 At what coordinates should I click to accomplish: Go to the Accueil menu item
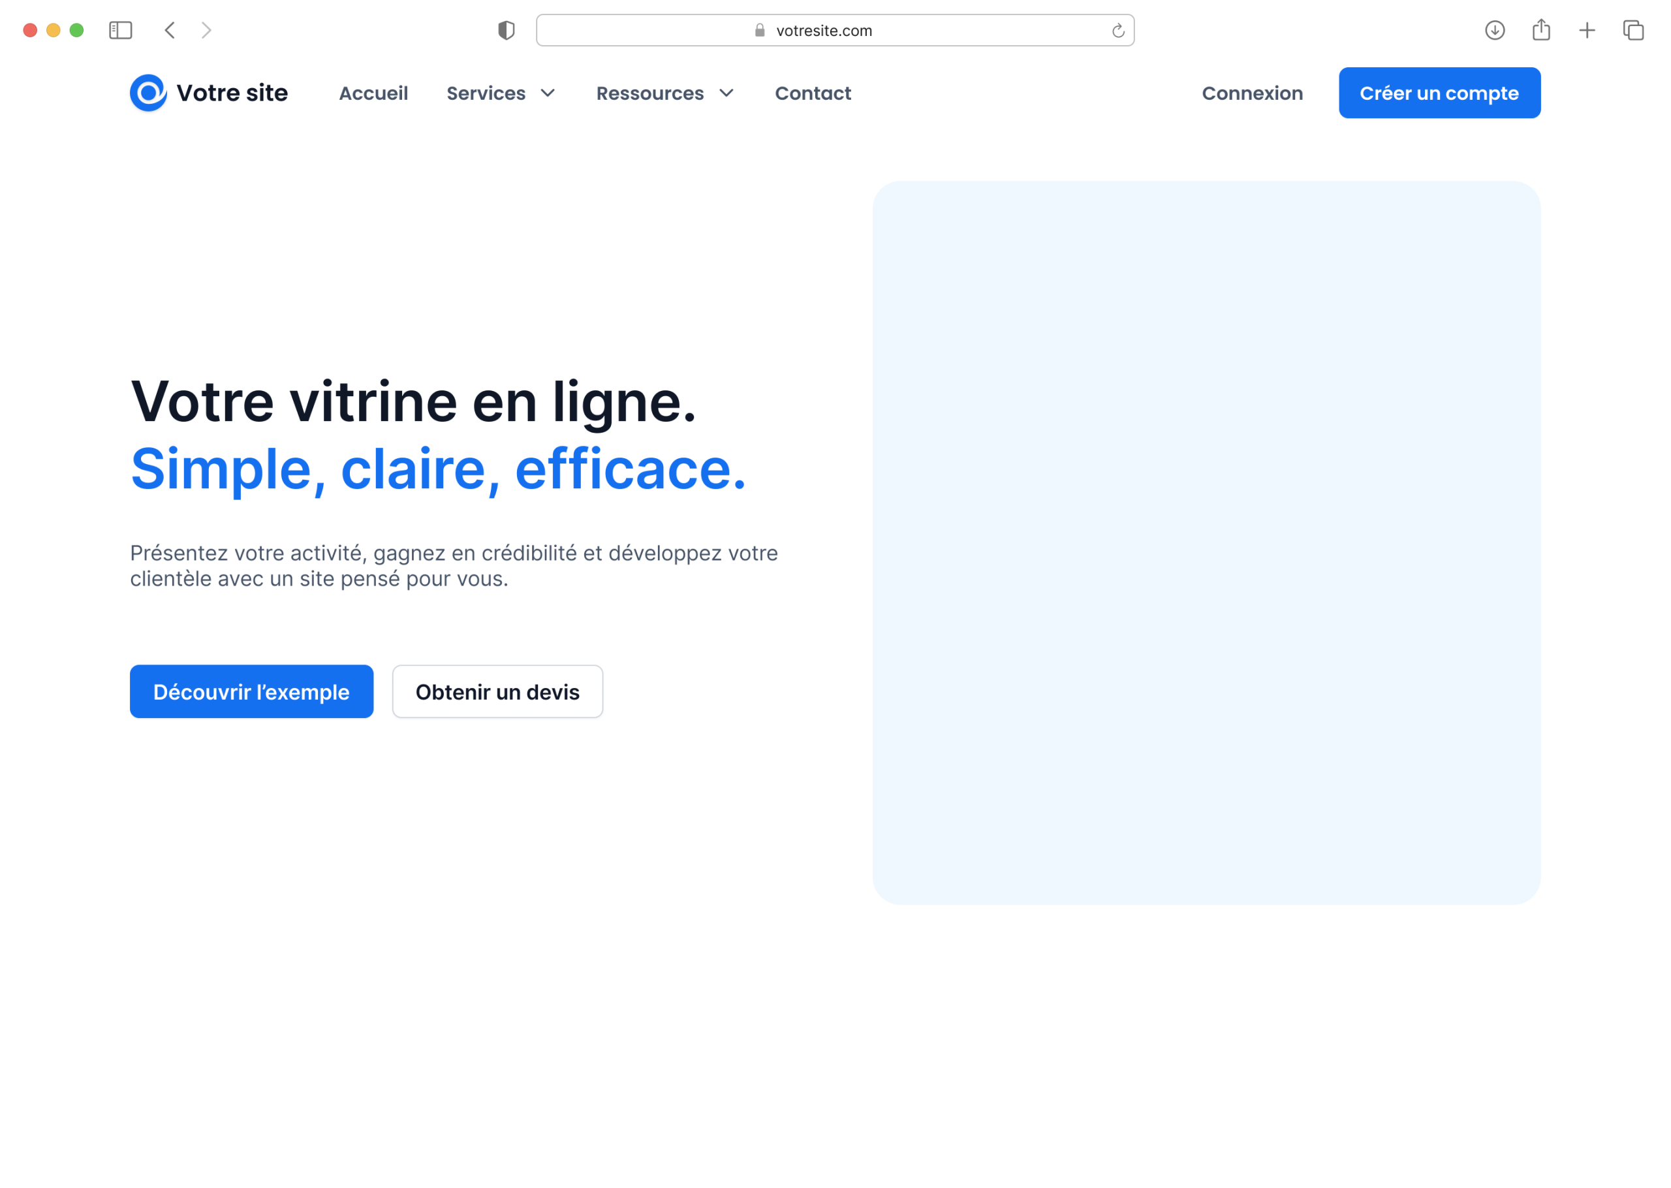[x=373, y=93]
